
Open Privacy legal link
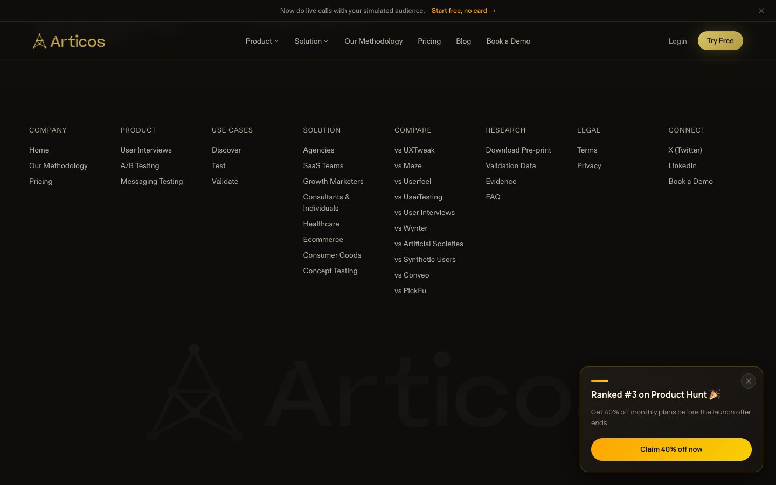589,165
